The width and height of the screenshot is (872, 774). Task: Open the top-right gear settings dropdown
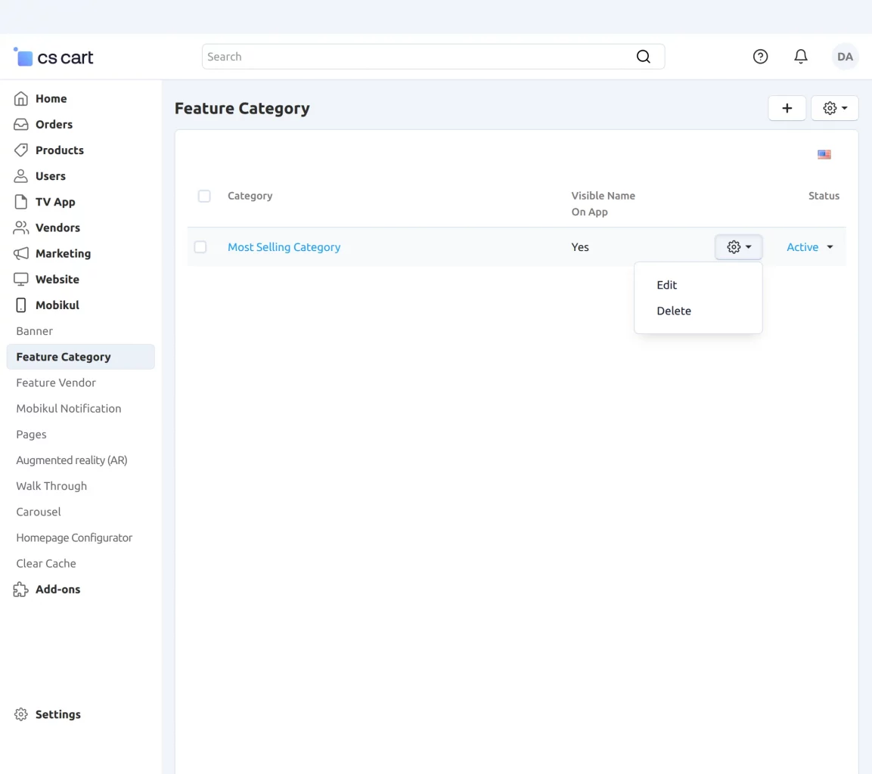834,107
